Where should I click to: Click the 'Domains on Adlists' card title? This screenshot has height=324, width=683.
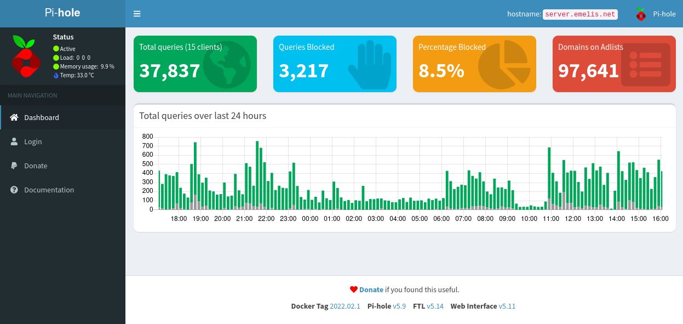tap(590, 47)
